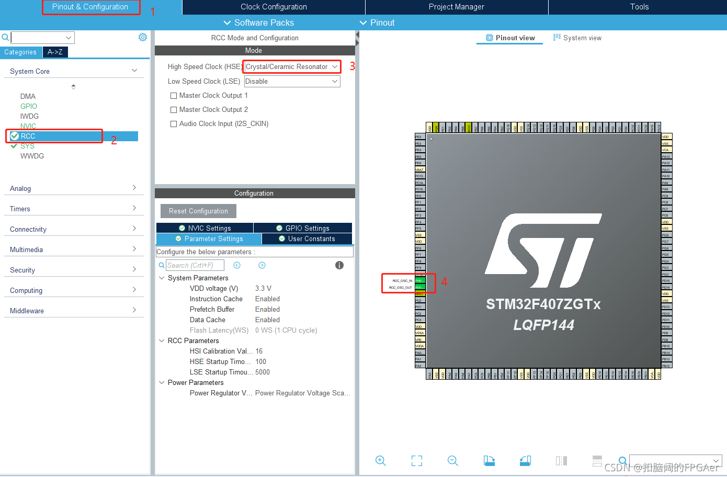Click the parameter search magnifier icon
Screen dimensions: 727x477
coord(162,265)
